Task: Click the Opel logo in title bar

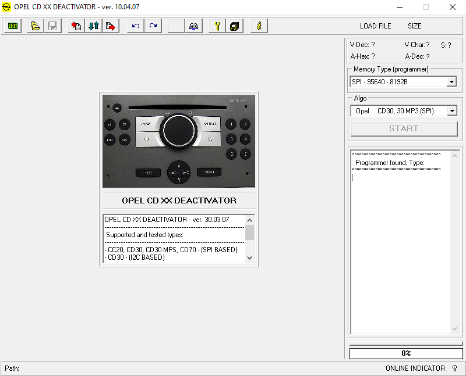Action: [x=6, y=7]
